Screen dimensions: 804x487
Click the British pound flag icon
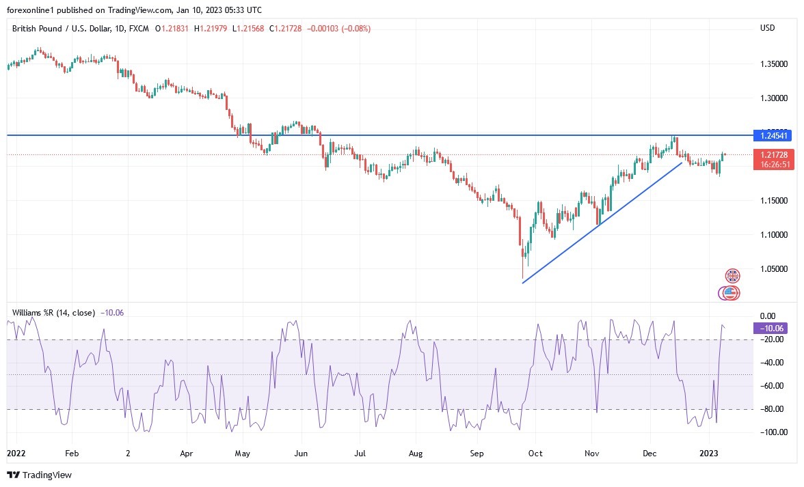(x=732, y=275)
